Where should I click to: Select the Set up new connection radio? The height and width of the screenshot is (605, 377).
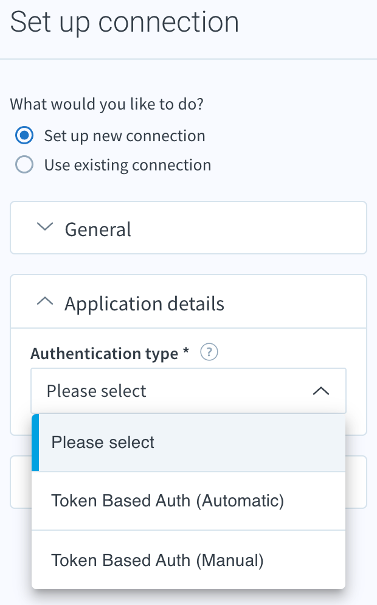point(24,136)
